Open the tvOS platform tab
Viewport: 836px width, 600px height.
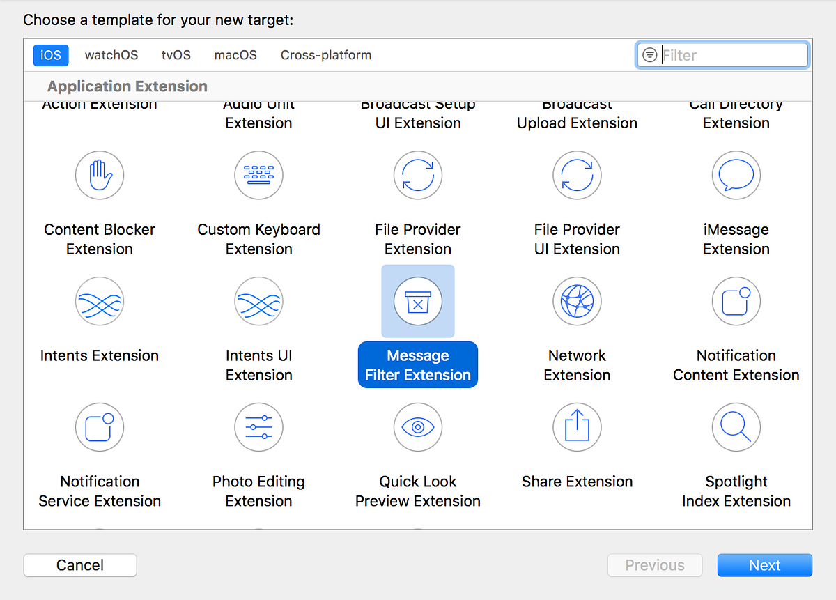[x=176, y=55]
